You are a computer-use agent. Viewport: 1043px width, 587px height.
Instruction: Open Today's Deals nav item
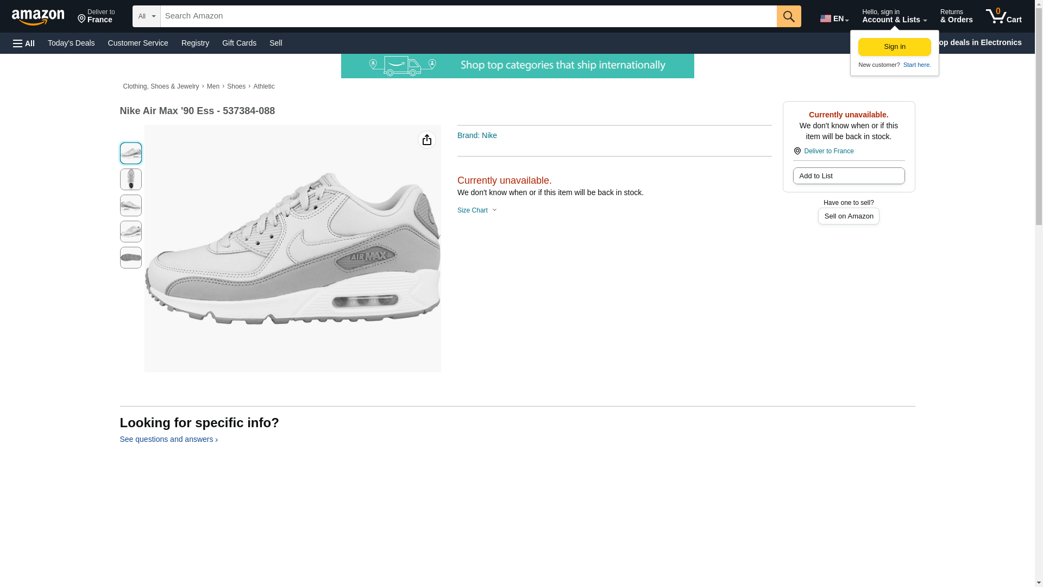(71, 43)
